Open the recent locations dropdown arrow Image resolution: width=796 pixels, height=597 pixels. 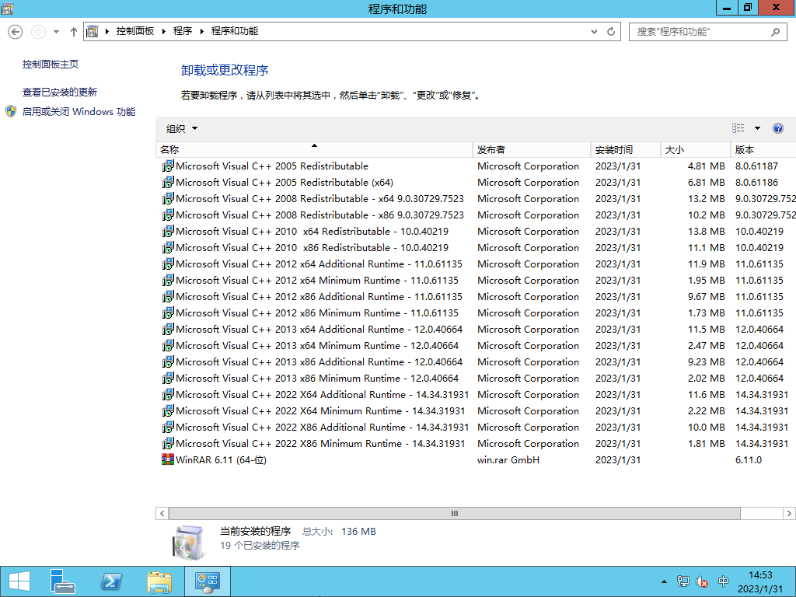click(56, 32)
